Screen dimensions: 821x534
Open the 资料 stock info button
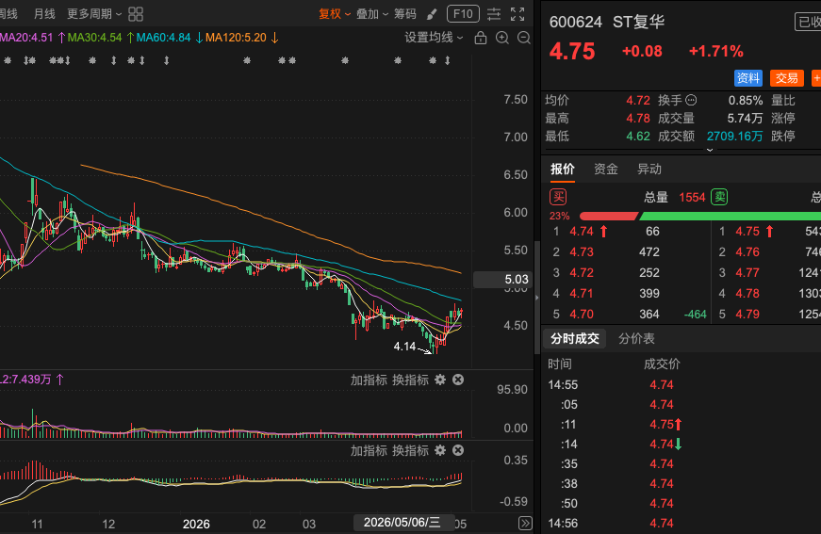(748, 78)
